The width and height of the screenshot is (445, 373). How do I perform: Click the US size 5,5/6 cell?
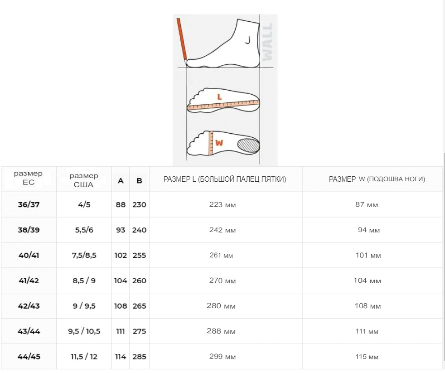pyautogui.click(x=84, y=230)
